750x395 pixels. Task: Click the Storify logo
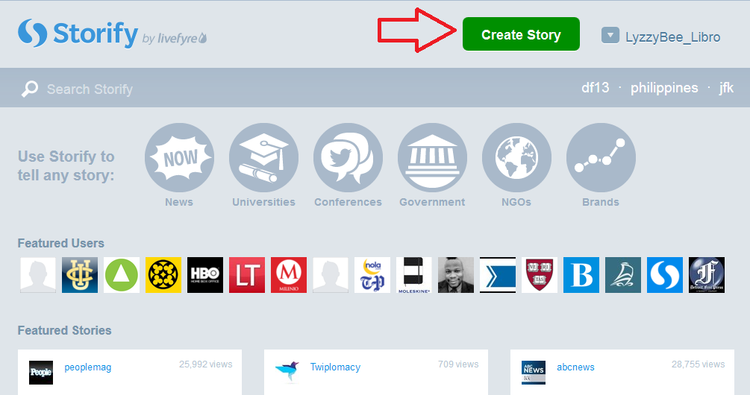78,34
